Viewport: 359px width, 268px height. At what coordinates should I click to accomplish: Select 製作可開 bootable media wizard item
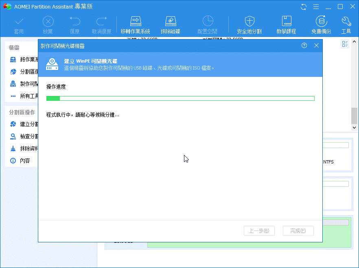point(24,84)
